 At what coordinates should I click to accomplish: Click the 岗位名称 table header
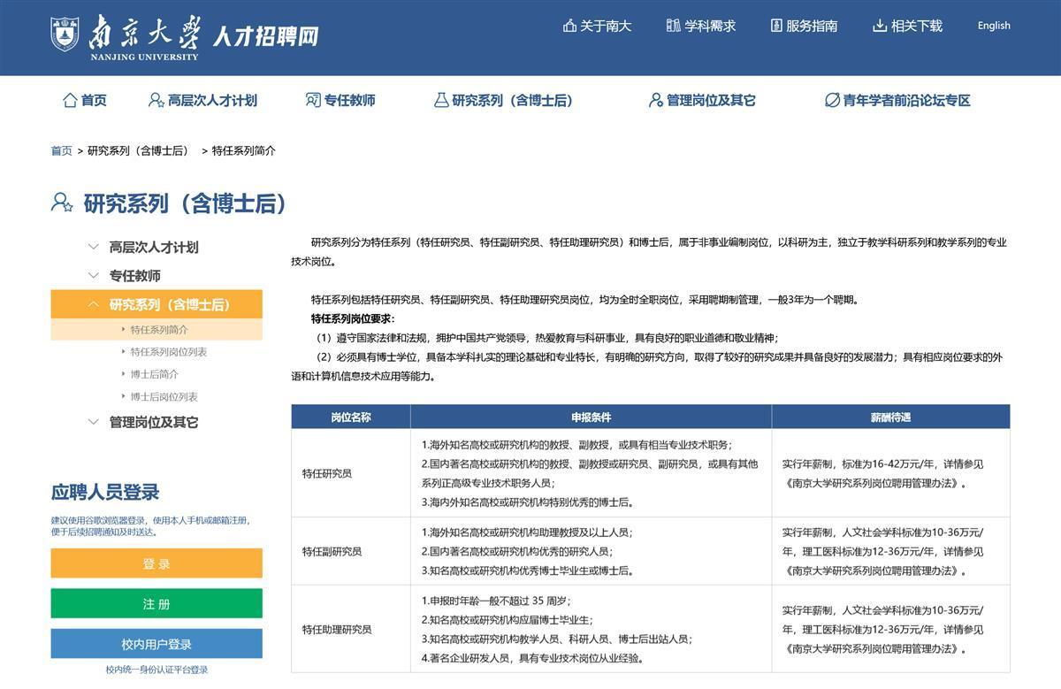click(x=351, y=417)
